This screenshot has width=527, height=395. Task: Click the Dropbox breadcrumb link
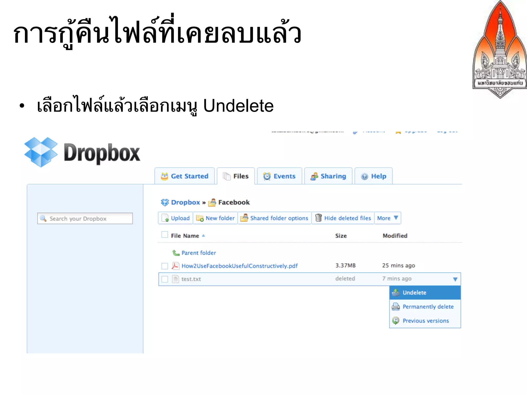186,202
